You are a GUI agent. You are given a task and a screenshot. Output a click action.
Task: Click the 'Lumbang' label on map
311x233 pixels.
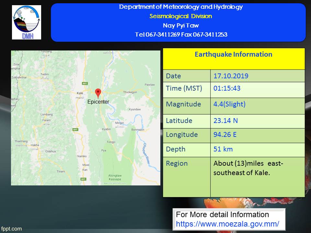pos(46,114)
